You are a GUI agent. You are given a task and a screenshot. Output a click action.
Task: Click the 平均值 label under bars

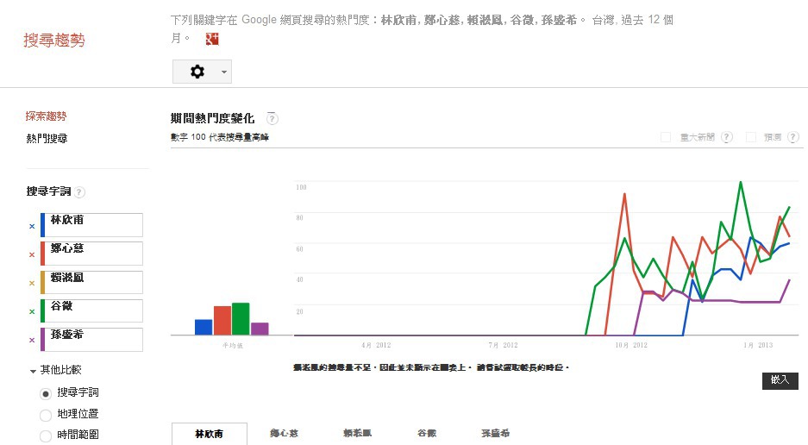(x=233, y=345)
